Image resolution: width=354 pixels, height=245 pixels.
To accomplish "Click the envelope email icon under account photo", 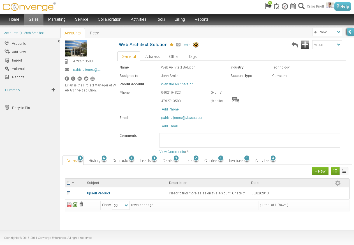I will 67,70.
